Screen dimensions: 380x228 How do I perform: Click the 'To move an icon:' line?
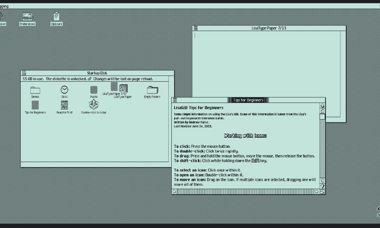pyautogui.click(x=245, y=182)
